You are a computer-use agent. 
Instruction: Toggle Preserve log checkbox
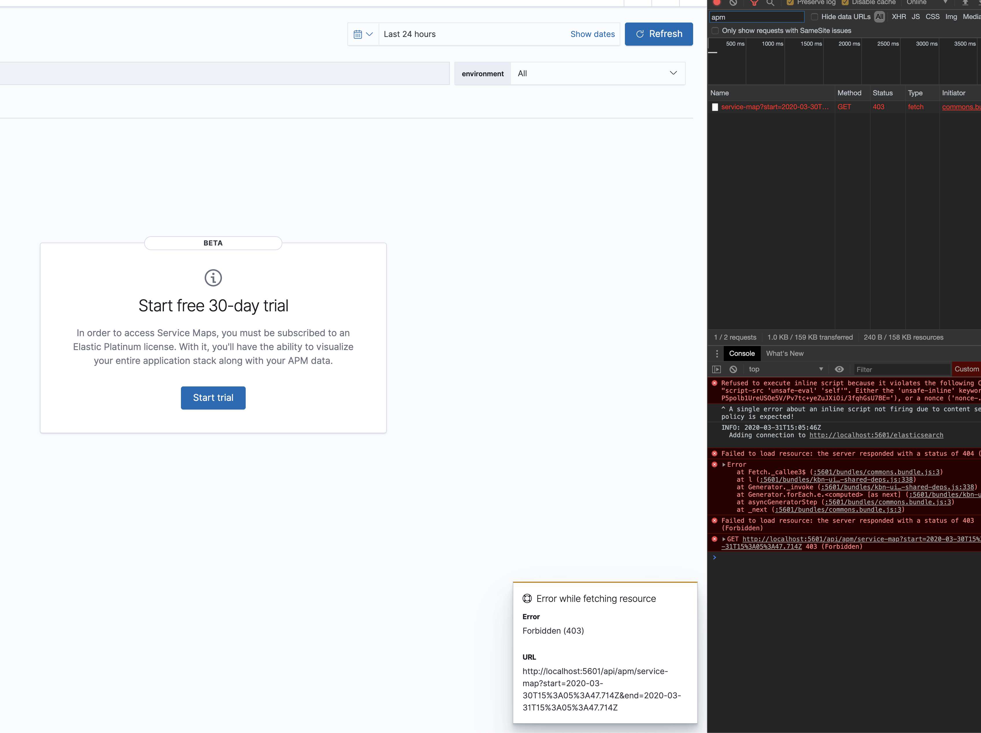[x=790, y=2]
